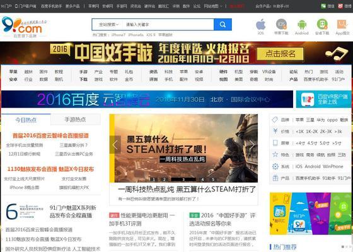
Task: Open the bold 论坛 navigation category
Action: [x=293, y=72]
